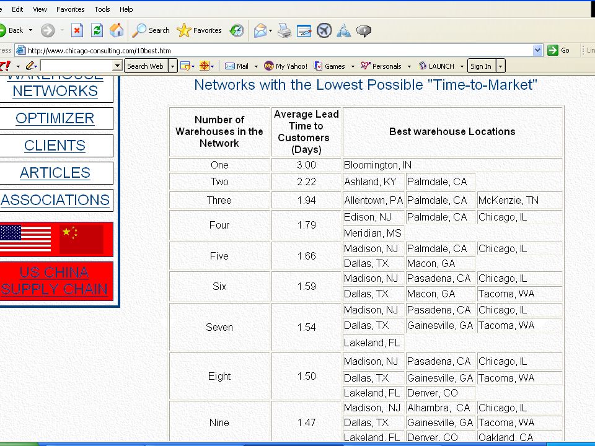Expand the Games dropdown arrow
This screenshot has height=446, width=595.
353,66
